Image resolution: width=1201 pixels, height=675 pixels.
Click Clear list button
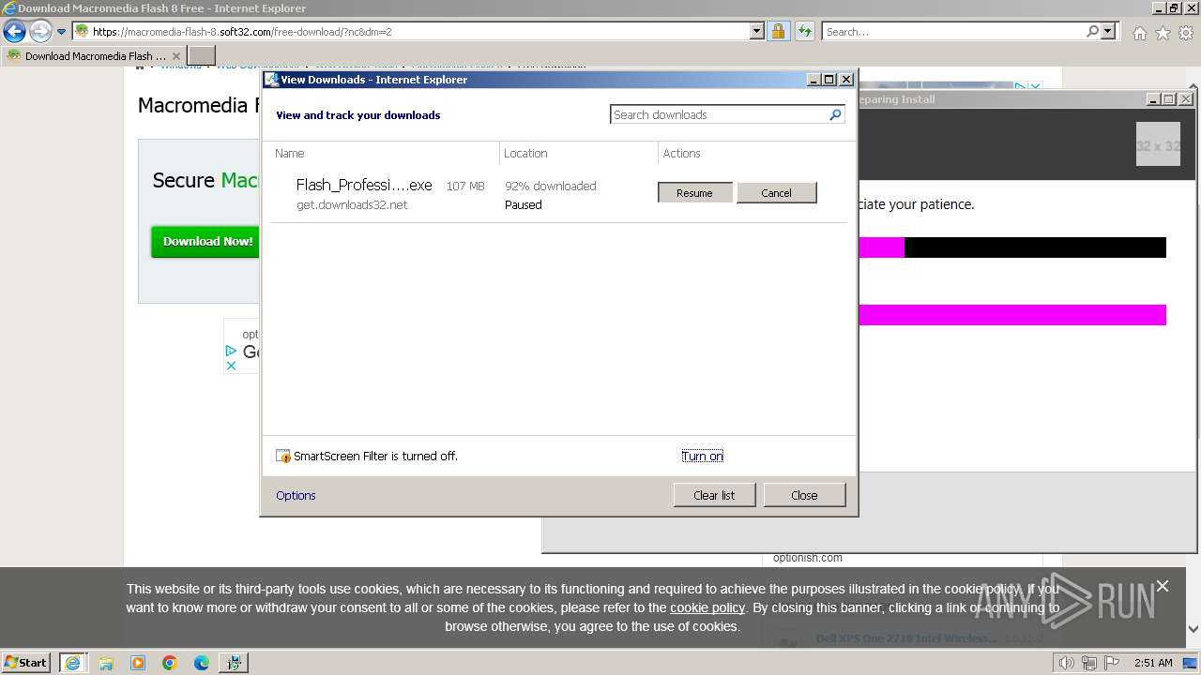point(714,495)
